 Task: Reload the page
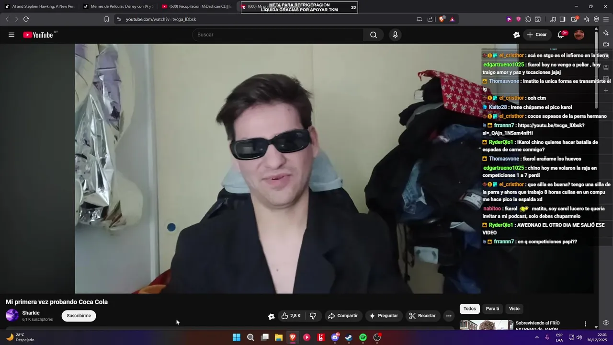tap(26, 19)
